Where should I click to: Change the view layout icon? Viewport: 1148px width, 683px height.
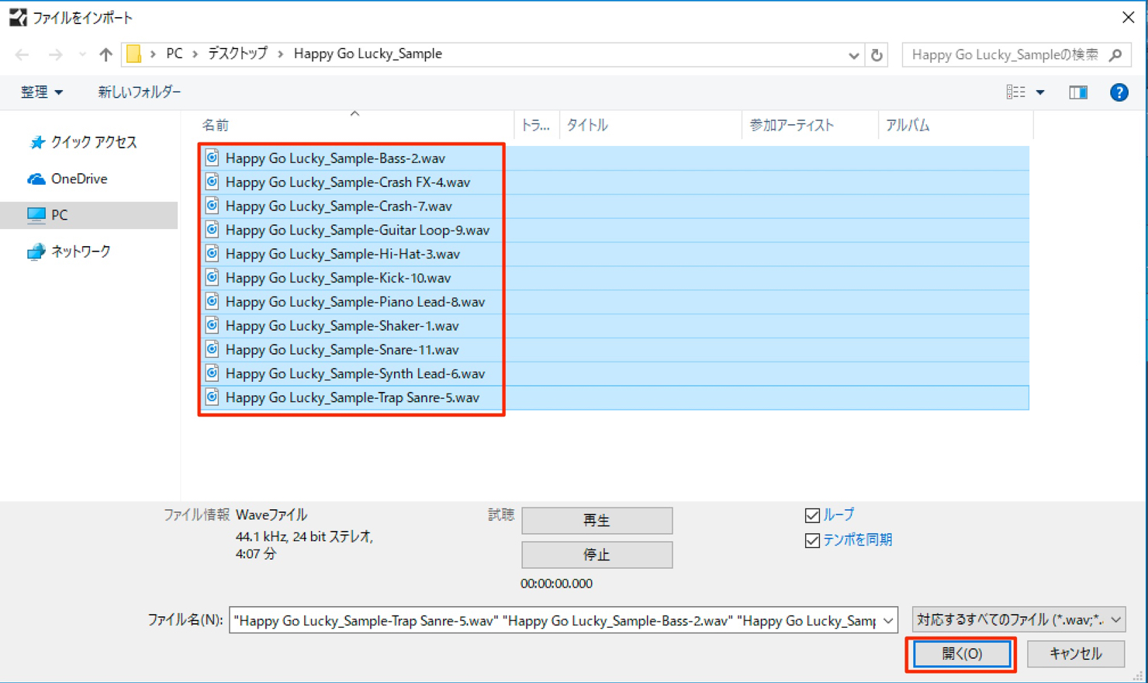1015,92
